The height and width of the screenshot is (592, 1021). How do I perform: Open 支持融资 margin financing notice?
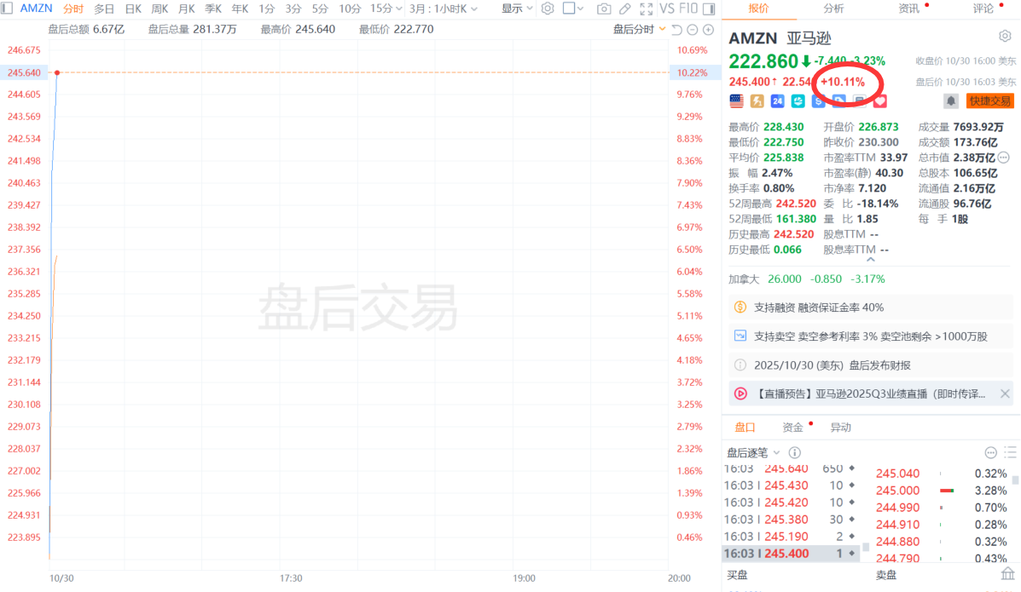click(x=871, y=307)
